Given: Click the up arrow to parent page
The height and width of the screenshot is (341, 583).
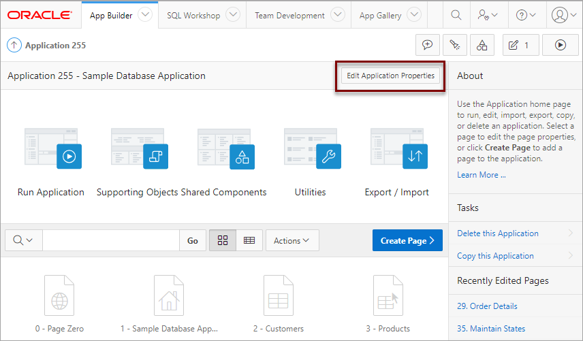Looking at the screenshot, I should pos(14,46).
